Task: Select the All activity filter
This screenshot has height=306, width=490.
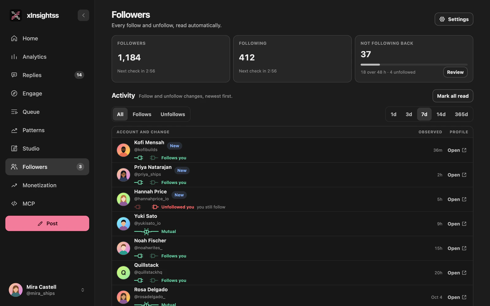Action: [x=120, y=114]
